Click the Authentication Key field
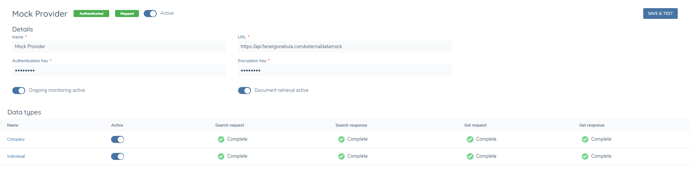The height and width of the screenshot is (184, 690). [x=119, y=70]
